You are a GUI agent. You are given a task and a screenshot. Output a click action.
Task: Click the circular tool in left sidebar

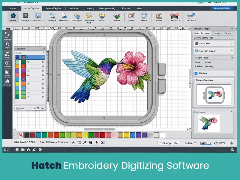7,64
